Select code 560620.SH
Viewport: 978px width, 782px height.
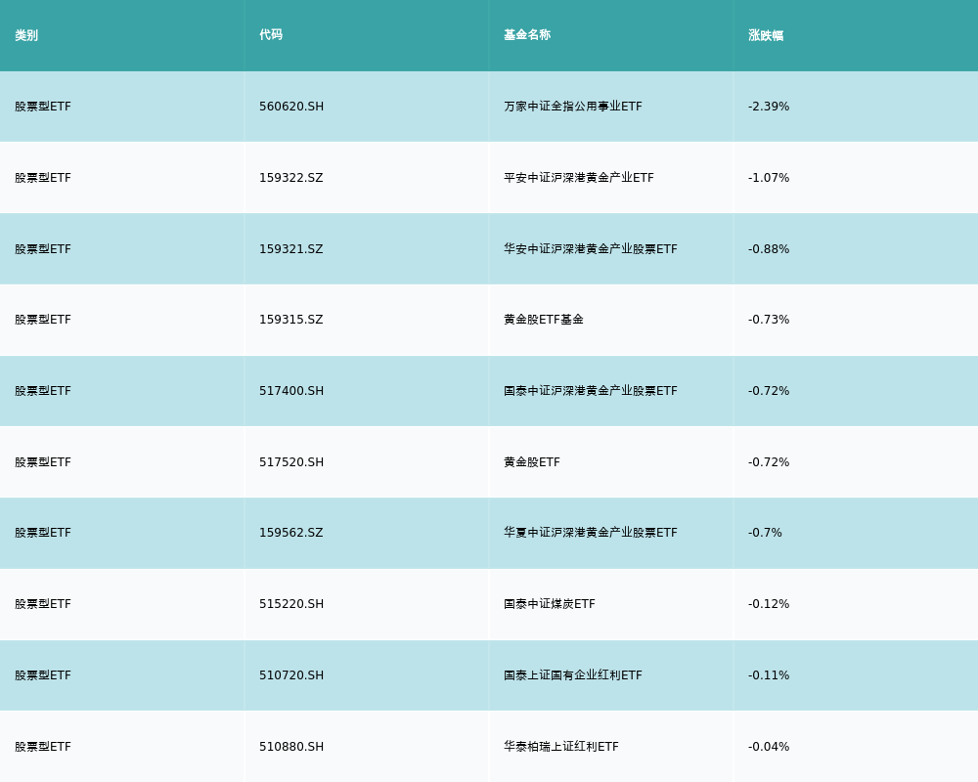coord(291,107)
